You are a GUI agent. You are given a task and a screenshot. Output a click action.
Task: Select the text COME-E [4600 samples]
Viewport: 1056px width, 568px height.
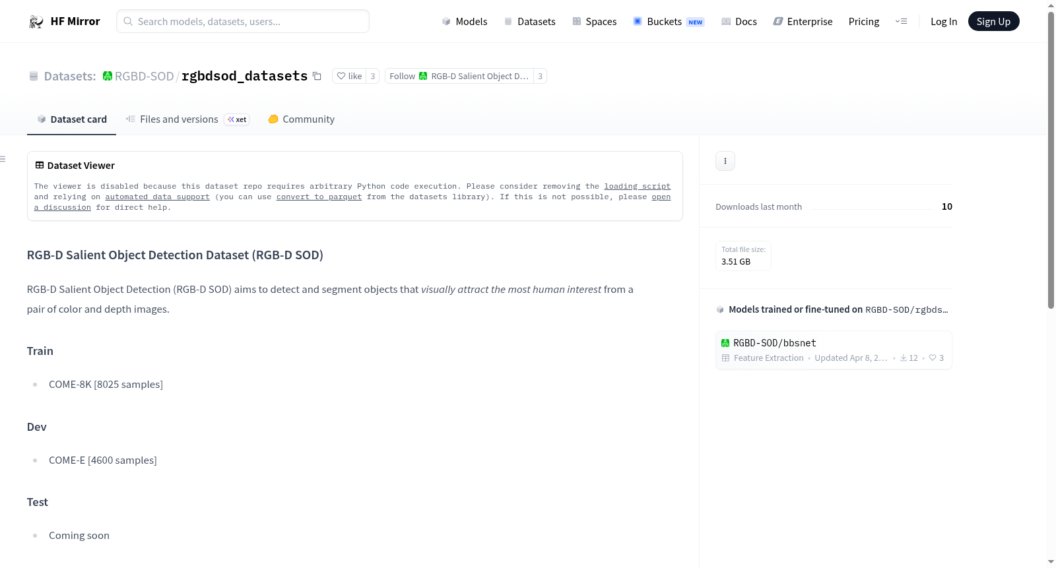point(103,460)
